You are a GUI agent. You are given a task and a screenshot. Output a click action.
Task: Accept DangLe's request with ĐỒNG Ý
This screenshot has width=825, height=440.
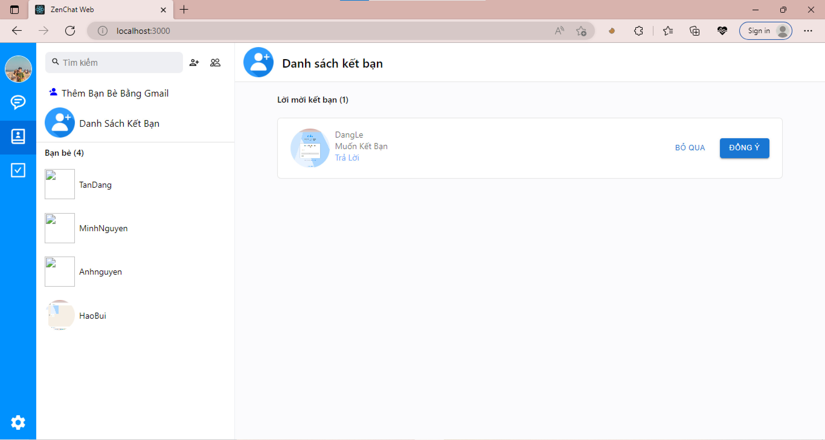click(x=744, y=148)
